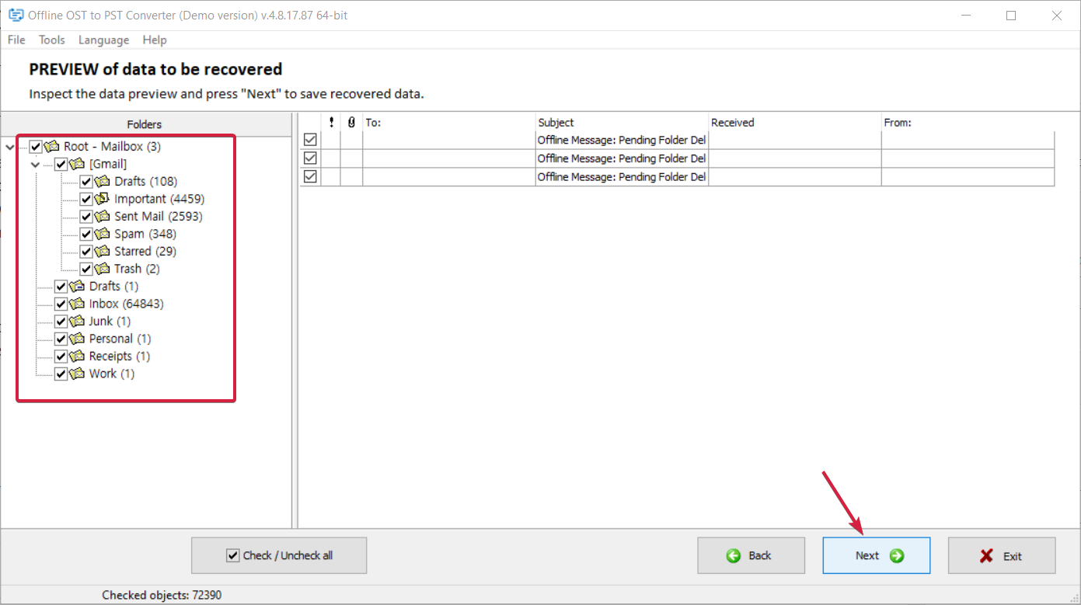Uncheck the second message row's checkbox
This screenshot has width=1081, height=605.
click(x=310, y=158)
